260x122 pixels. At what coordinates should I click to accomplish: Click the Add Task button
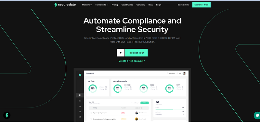145,103
